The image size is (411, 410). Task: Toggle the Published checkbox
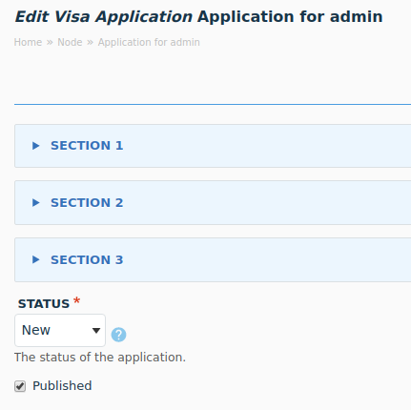click(20, 386)
